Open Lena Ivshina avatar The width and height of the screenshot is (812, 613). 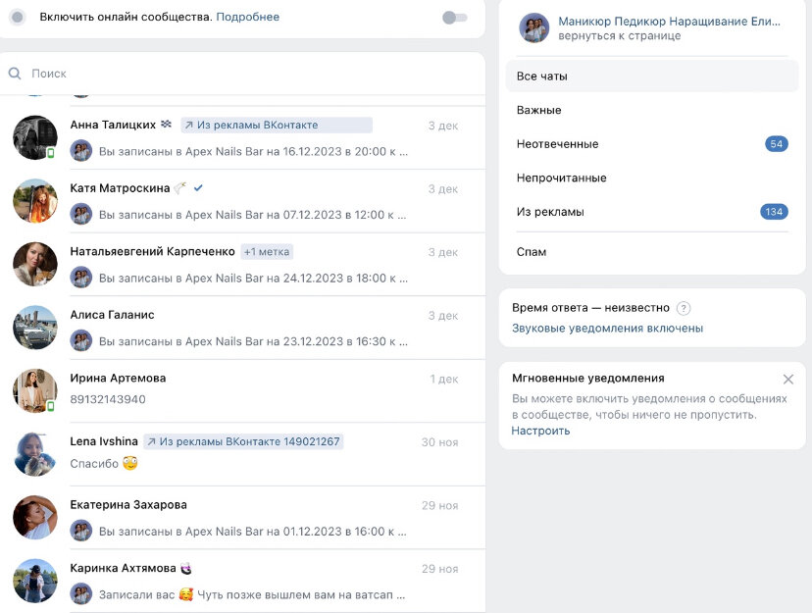[34, 454]
